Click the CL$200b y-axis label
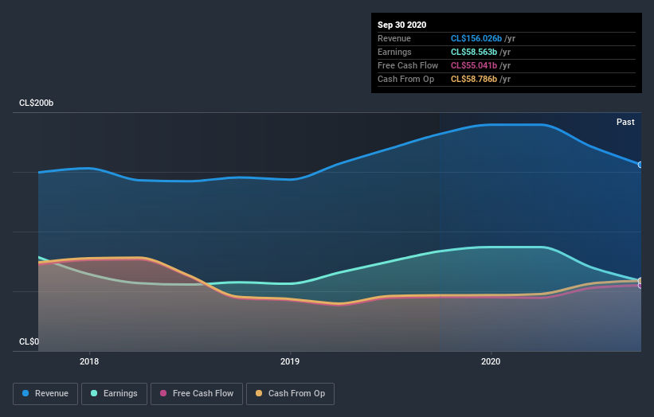 [x=37, y=103]
